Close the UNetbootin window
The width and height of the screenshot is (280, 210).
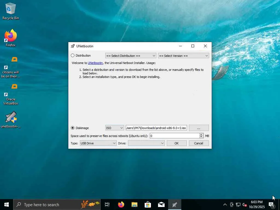pyautogui.click(x=205, y=46)
